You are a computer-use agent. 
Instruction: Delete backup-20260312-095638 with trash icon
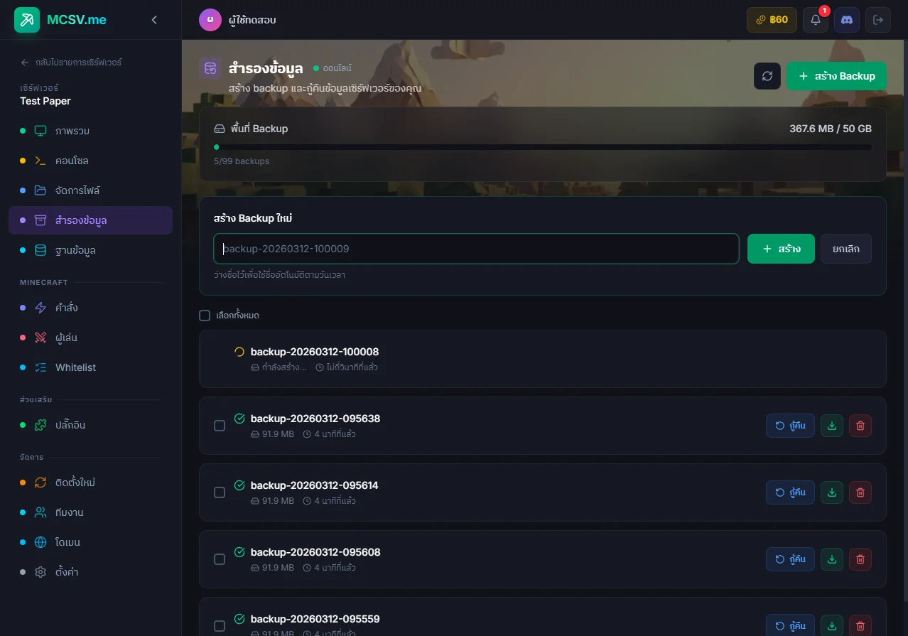[860, 426]
